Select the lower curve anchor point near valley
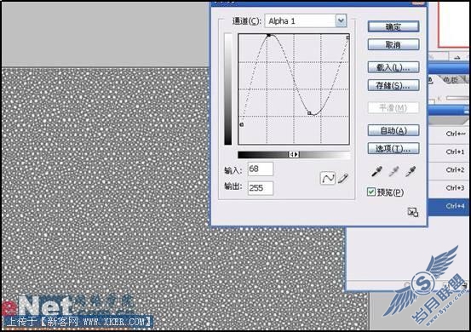Image resolution: width=471 pixels, height=332 pixels. (309, 113)
